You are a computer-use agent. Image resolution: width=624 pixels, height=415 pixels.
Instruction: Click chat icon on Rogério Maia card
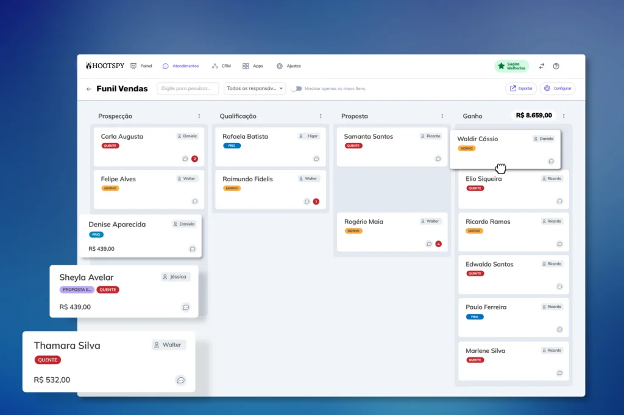429,244
